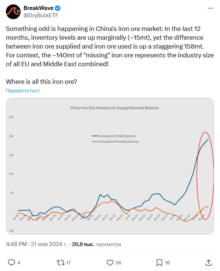Viewport: 220px width, 271px height.
Task: Open the @DryBulkETF handle link
Action: 41,15
